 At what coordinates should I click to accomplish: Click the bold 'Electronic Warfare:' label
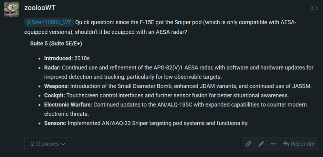[x=68, y=105]
